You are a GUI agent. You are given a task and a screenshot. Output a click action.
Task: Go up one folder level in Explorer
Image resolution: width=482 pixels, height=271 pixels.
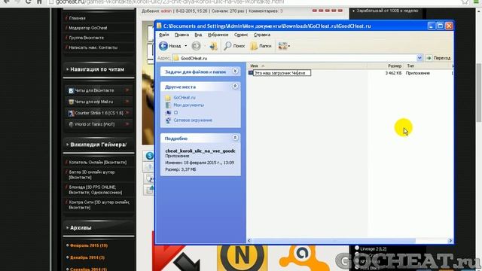(213, 46)
